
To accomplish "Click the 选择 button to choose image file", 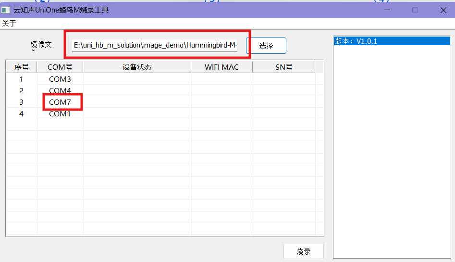I will tap(266, 46).
